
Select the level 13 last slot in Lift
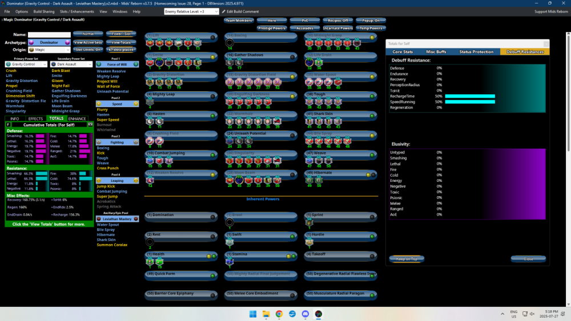[x=198, y=43]
